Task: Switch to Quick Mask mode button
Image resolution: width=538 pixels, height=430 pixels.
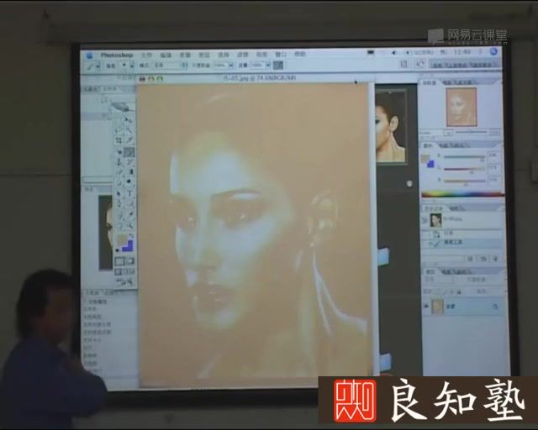Action: point(129,261)
